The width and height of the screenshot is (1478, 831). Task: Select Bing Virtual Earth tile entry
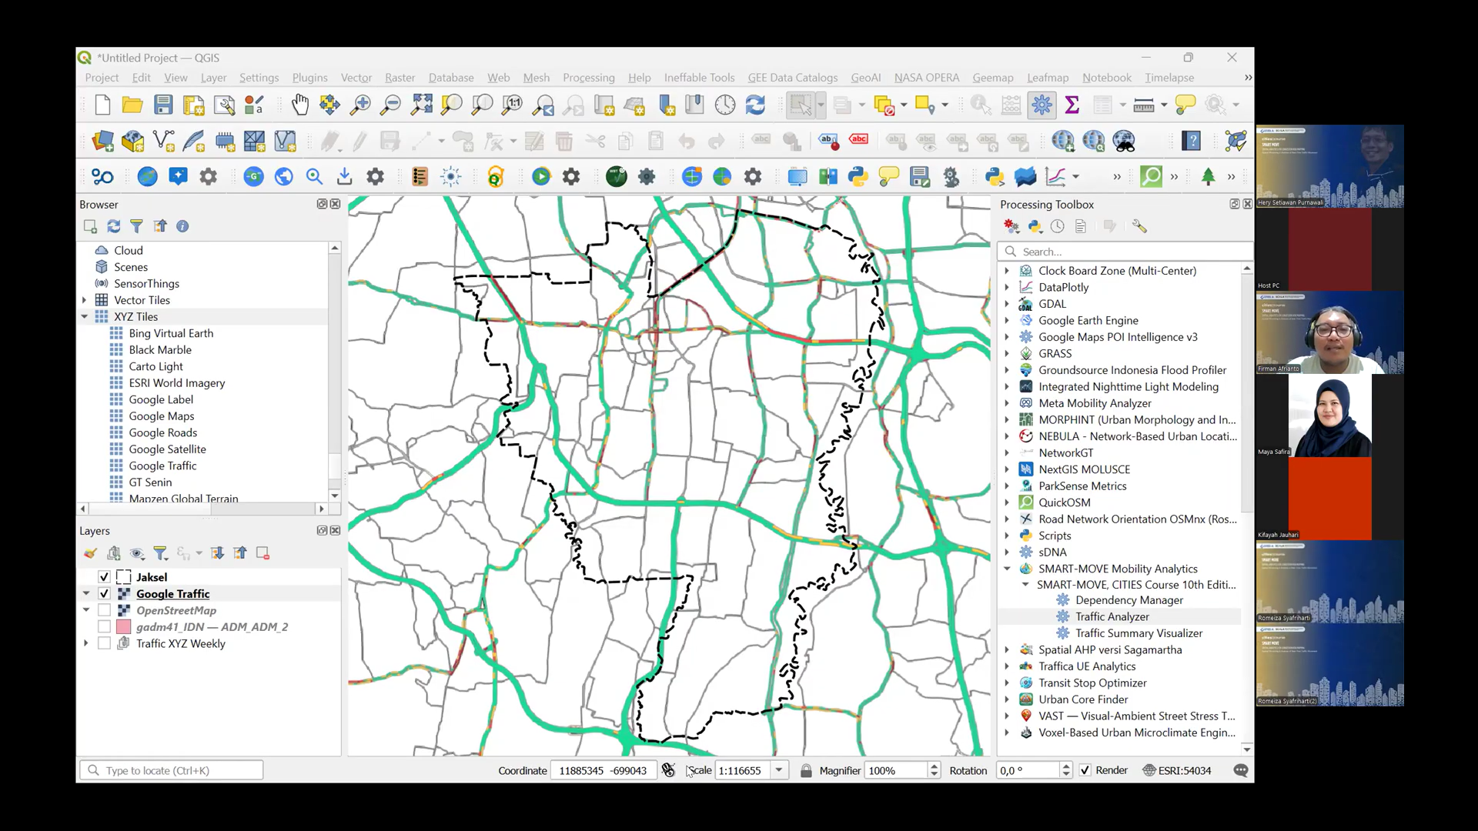coord(171,333)
